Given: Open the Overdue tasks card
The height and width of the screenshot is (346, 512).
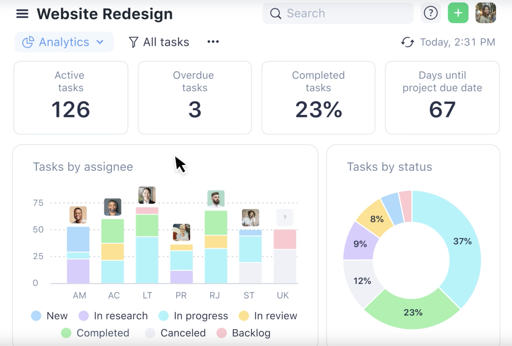Looking at the screenshot, I should 195,98.
